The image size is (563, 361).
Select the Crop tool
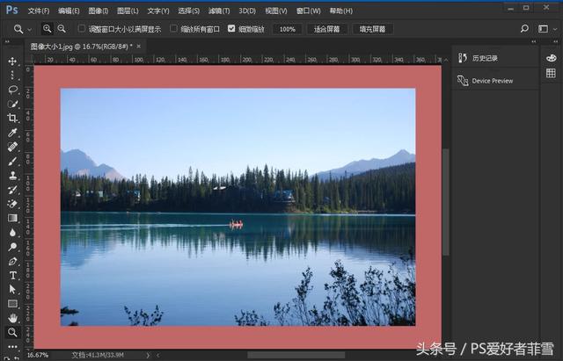(12, 118)
